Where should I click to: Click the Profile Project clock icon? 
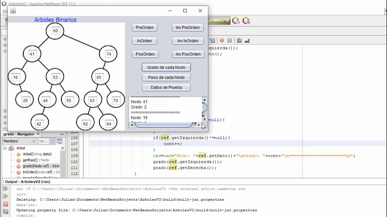[236, 21]
